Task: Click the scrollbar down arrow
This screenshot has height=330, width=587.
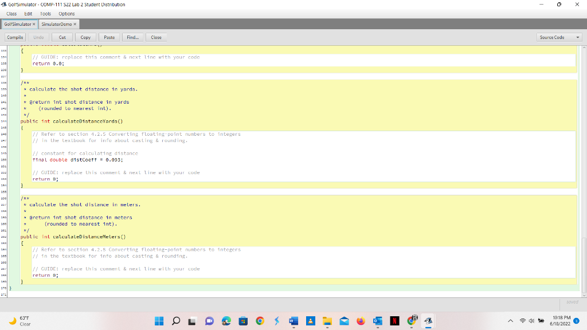Action: tap(584, 295)
